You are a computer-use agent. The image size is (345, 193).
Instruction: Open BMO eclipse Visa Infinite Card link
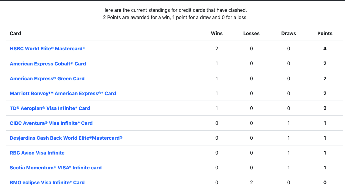pos(47,182)
